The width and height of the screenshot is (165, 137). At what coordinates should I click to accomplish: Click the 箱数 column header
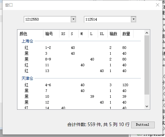(x=114, y=34)
